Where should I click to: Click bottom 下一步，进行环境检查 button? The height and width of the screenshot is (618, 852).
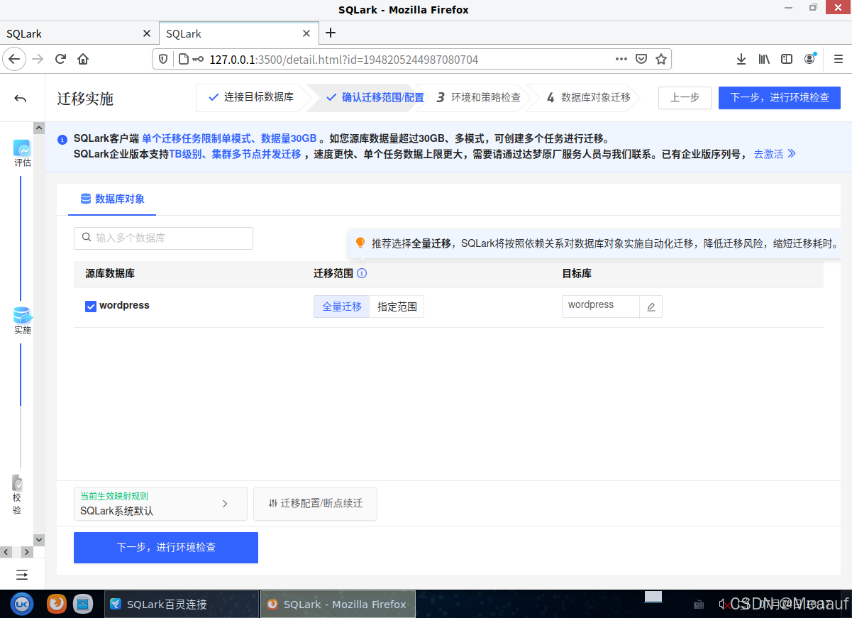tap(166, 548)
